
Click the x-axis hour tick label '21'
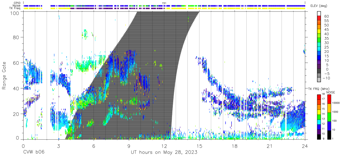(x=270, y=146)
